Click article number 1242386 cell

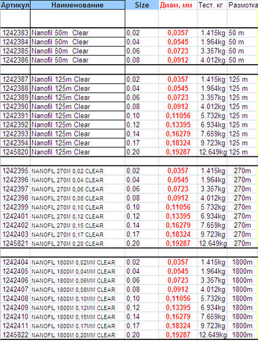[15, 60]
